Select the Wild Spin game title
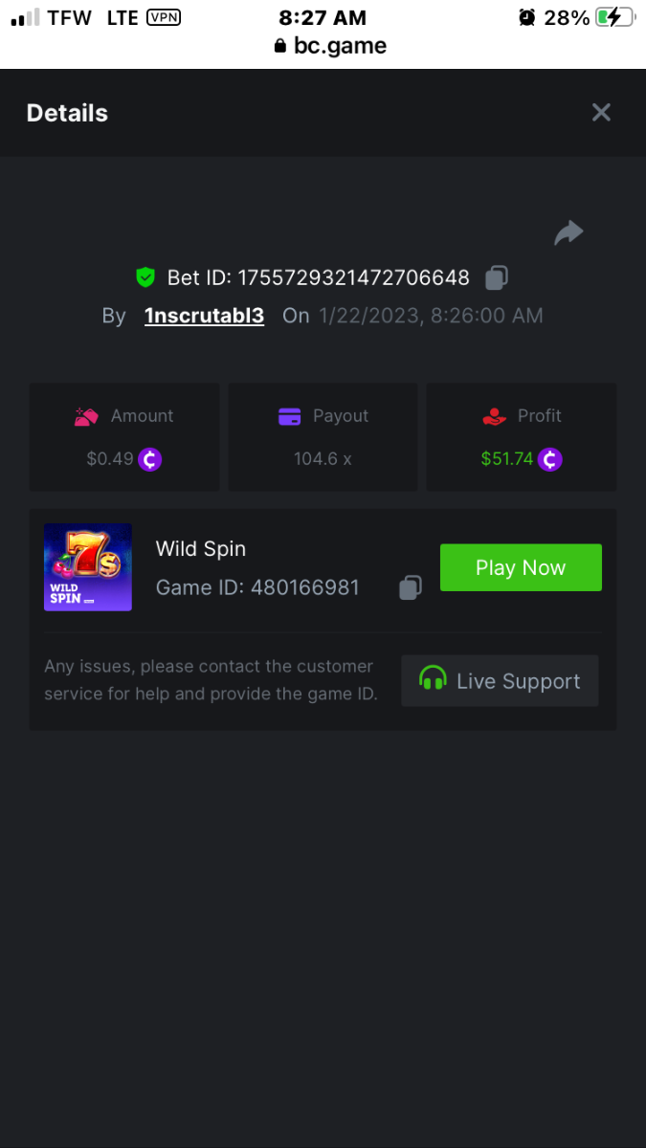Screen dimensions: 646x1148 [x=201, y=549]
